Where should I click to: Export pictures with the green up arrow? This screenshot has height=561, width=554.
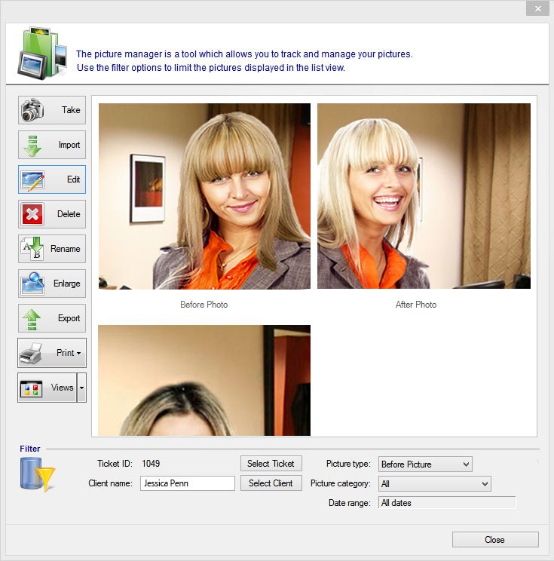(x=51, y=318)
